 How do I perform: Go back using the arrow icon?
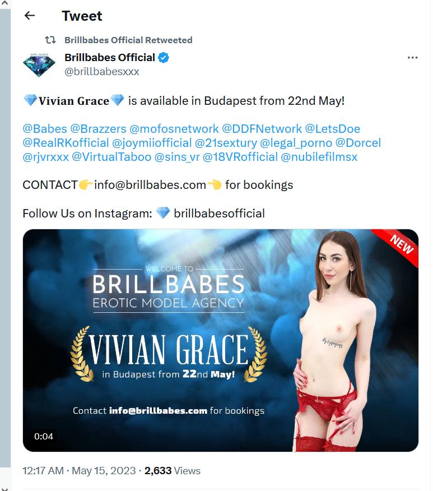coord(30,15)
